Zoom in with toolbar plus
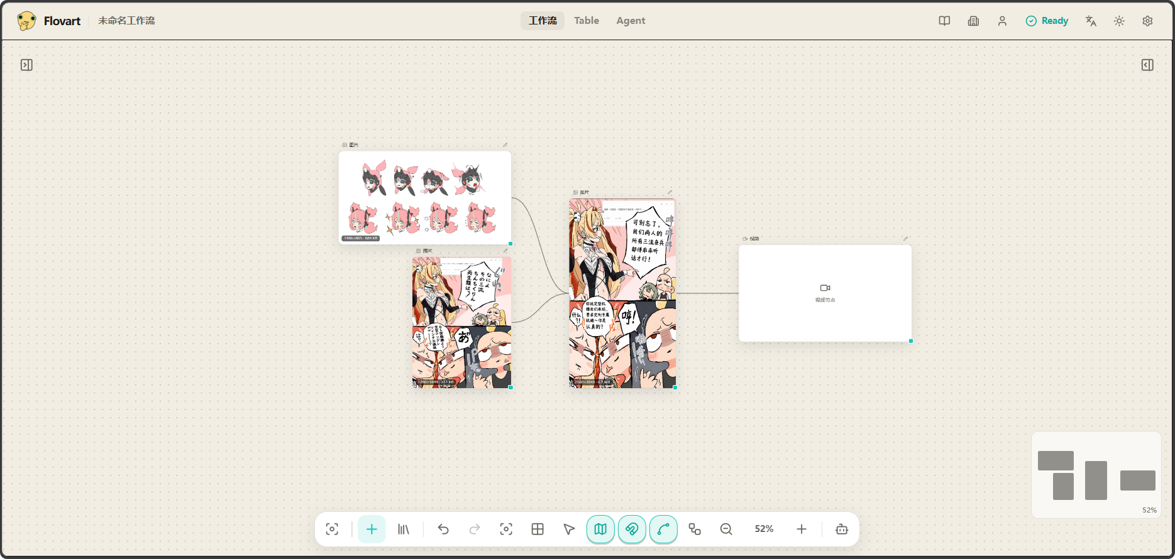 tap(802, 529)
